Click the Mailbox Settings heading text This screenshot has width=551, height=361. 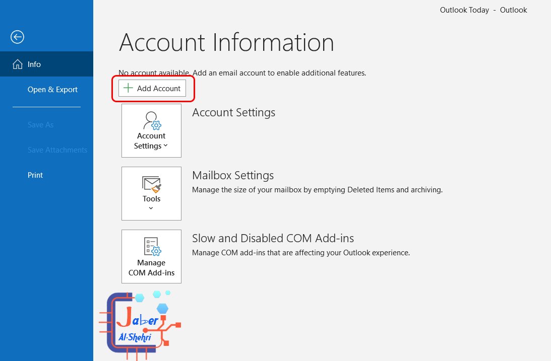click(233, 175)
